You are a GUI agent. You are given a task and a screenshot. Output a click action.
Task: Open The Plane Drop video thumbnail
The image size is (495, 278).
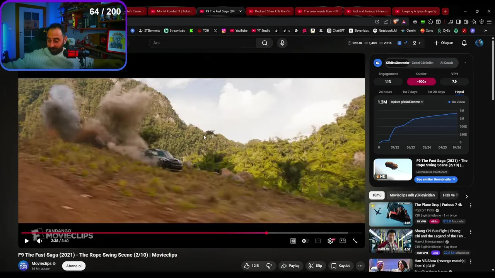coord(391,214)
